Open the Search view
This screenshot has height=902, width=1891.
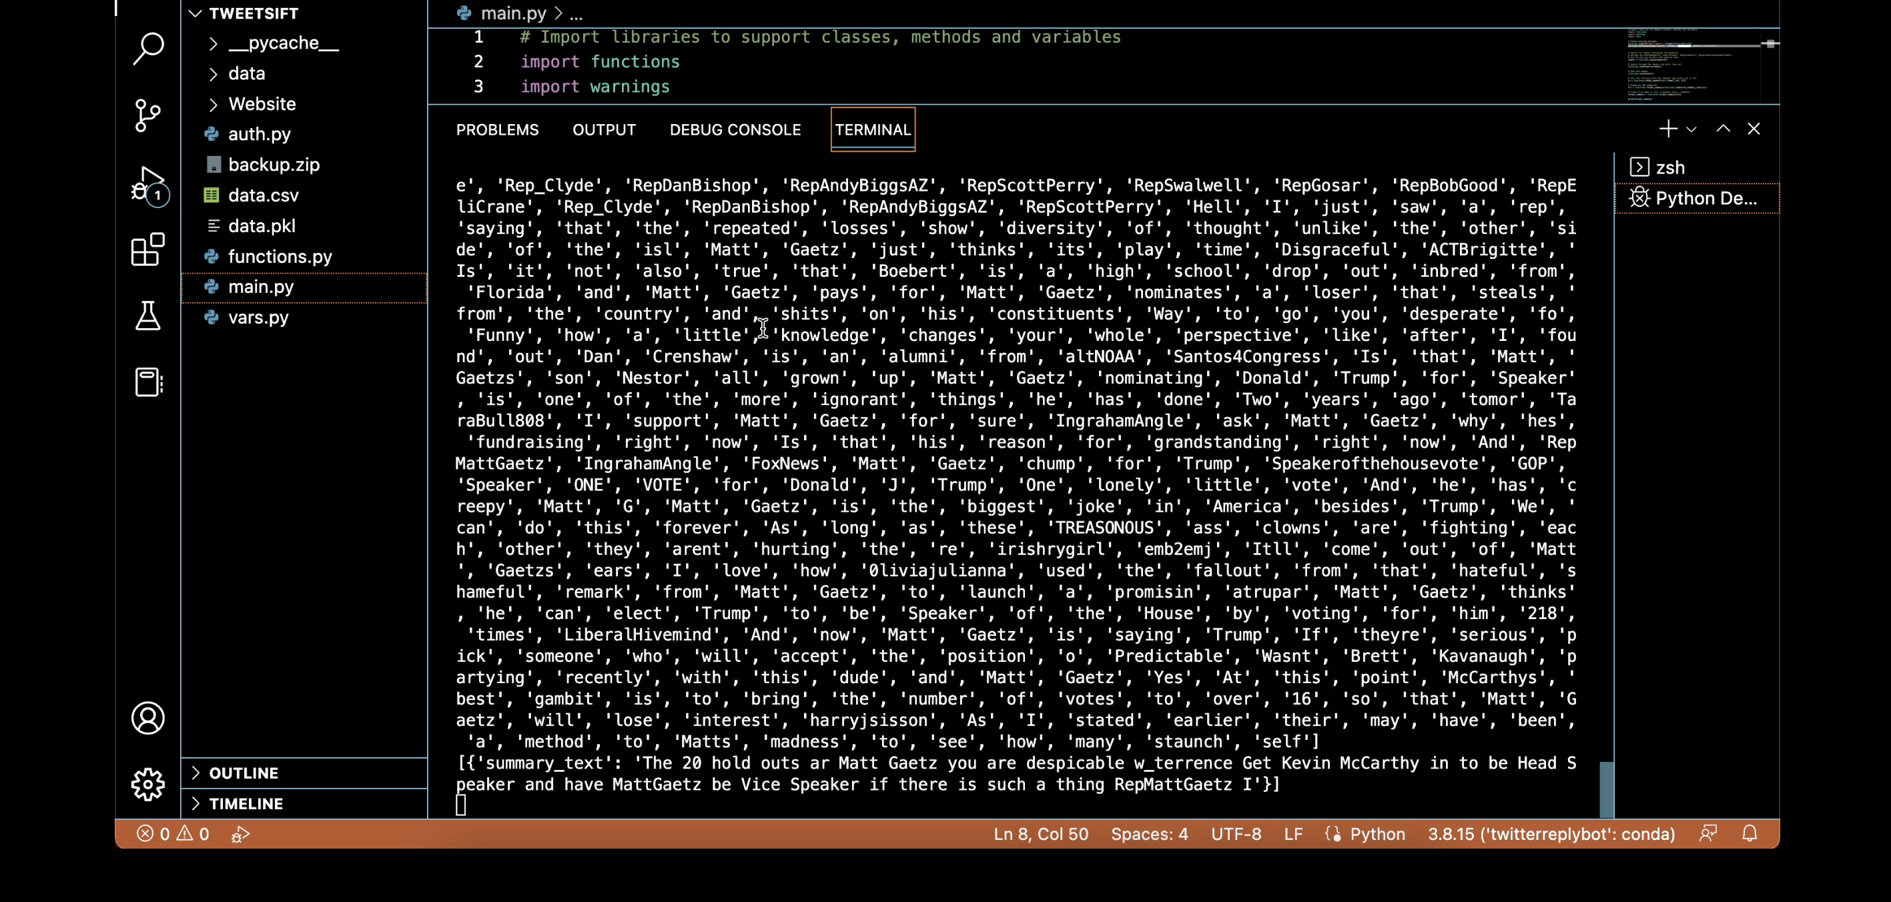click(148, 49)
